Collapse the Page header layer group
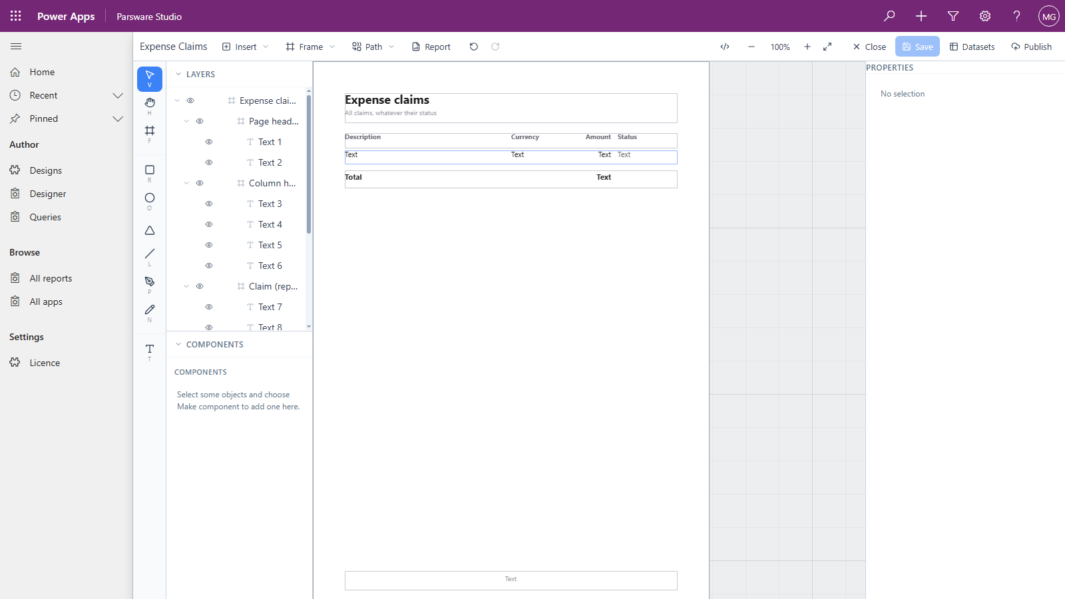1065x599 pixels. click(x=186, y=121)
